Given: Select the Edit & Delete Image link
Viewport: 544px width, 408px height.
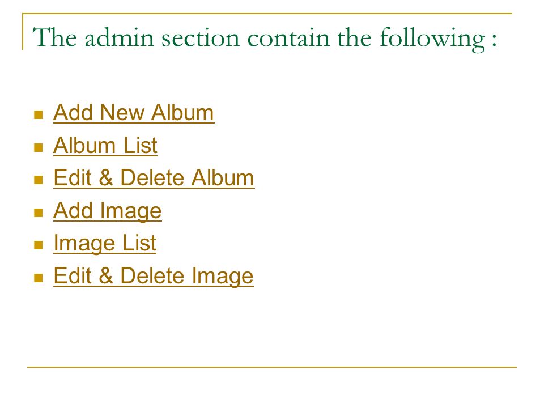Looking at the screenshot, I should 154,276.
